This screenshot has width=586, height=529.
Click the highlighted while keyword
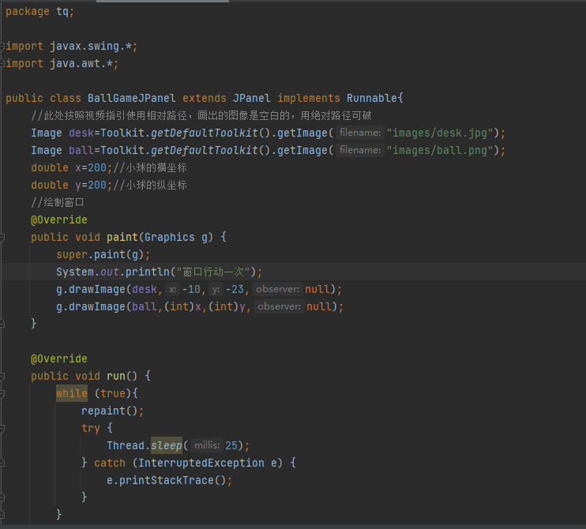[x=72, y=393]
